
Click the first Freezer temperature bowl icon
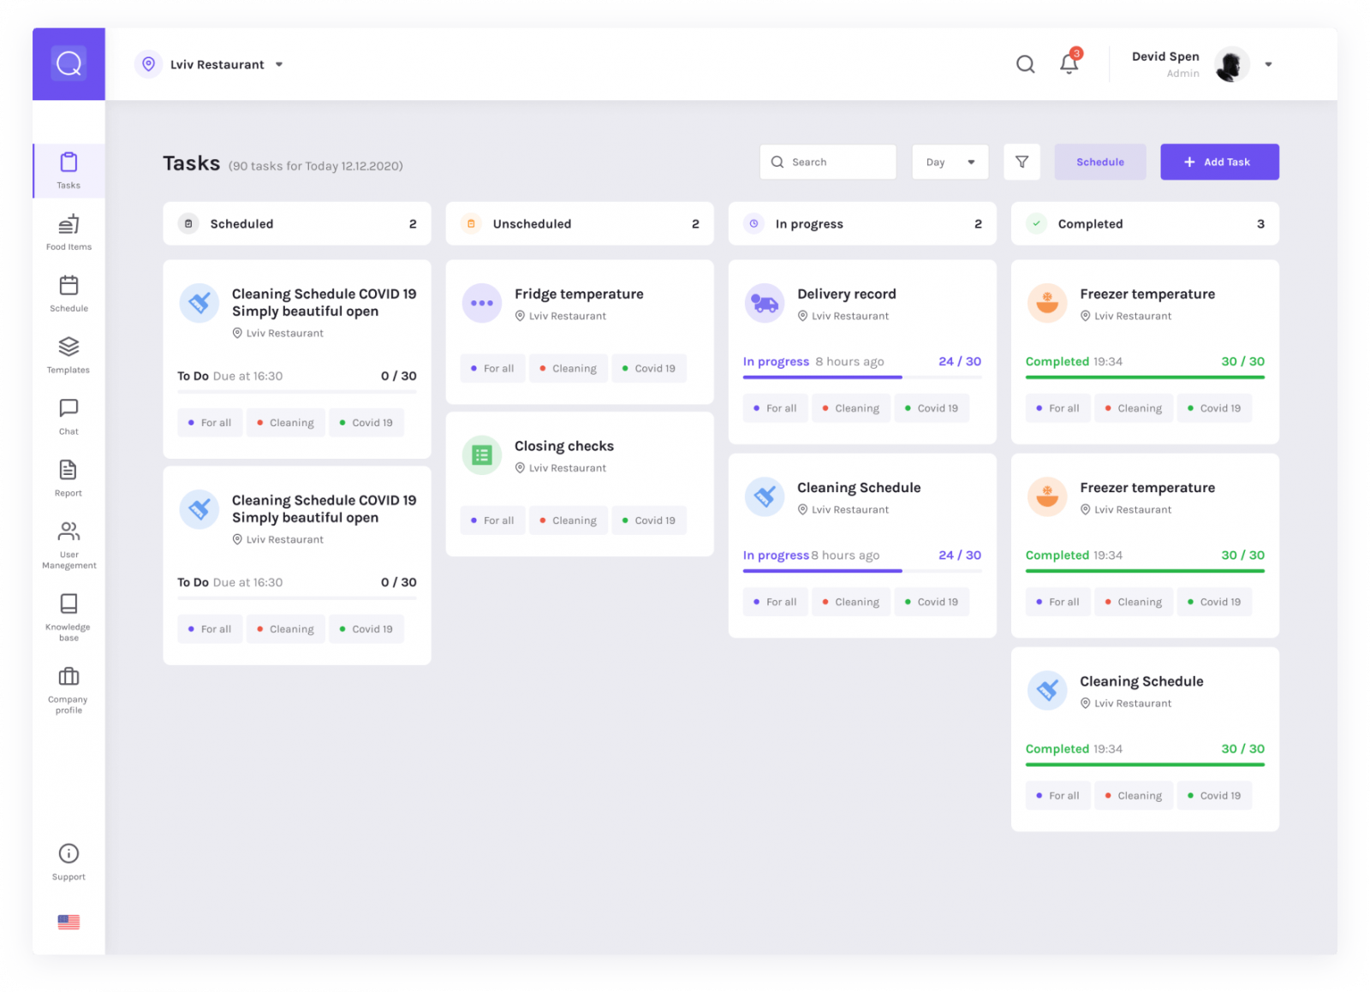(1047, 303)
